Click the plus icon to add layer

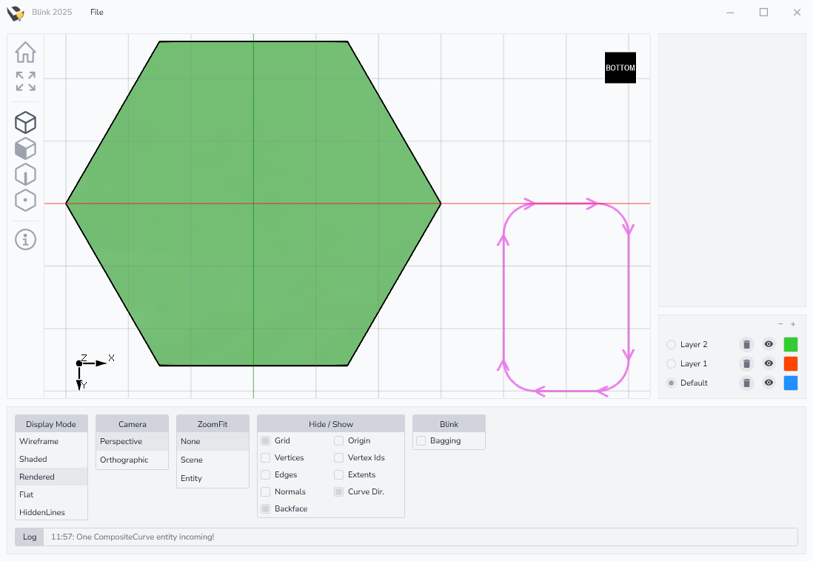(x=793, y=324)
